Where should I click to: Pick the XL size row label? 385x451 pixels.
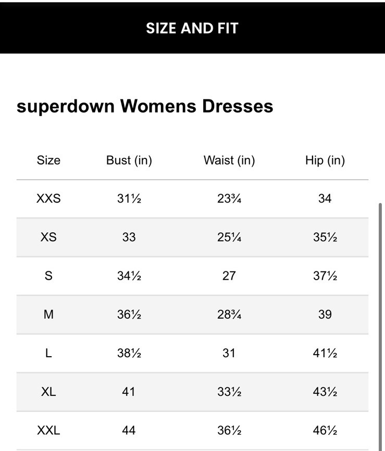coord(48,392)
